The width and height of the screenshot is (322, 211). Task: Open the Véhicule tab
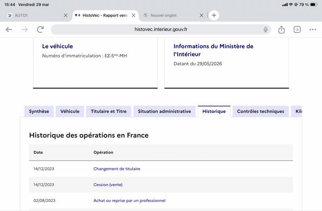coord(70,111)
